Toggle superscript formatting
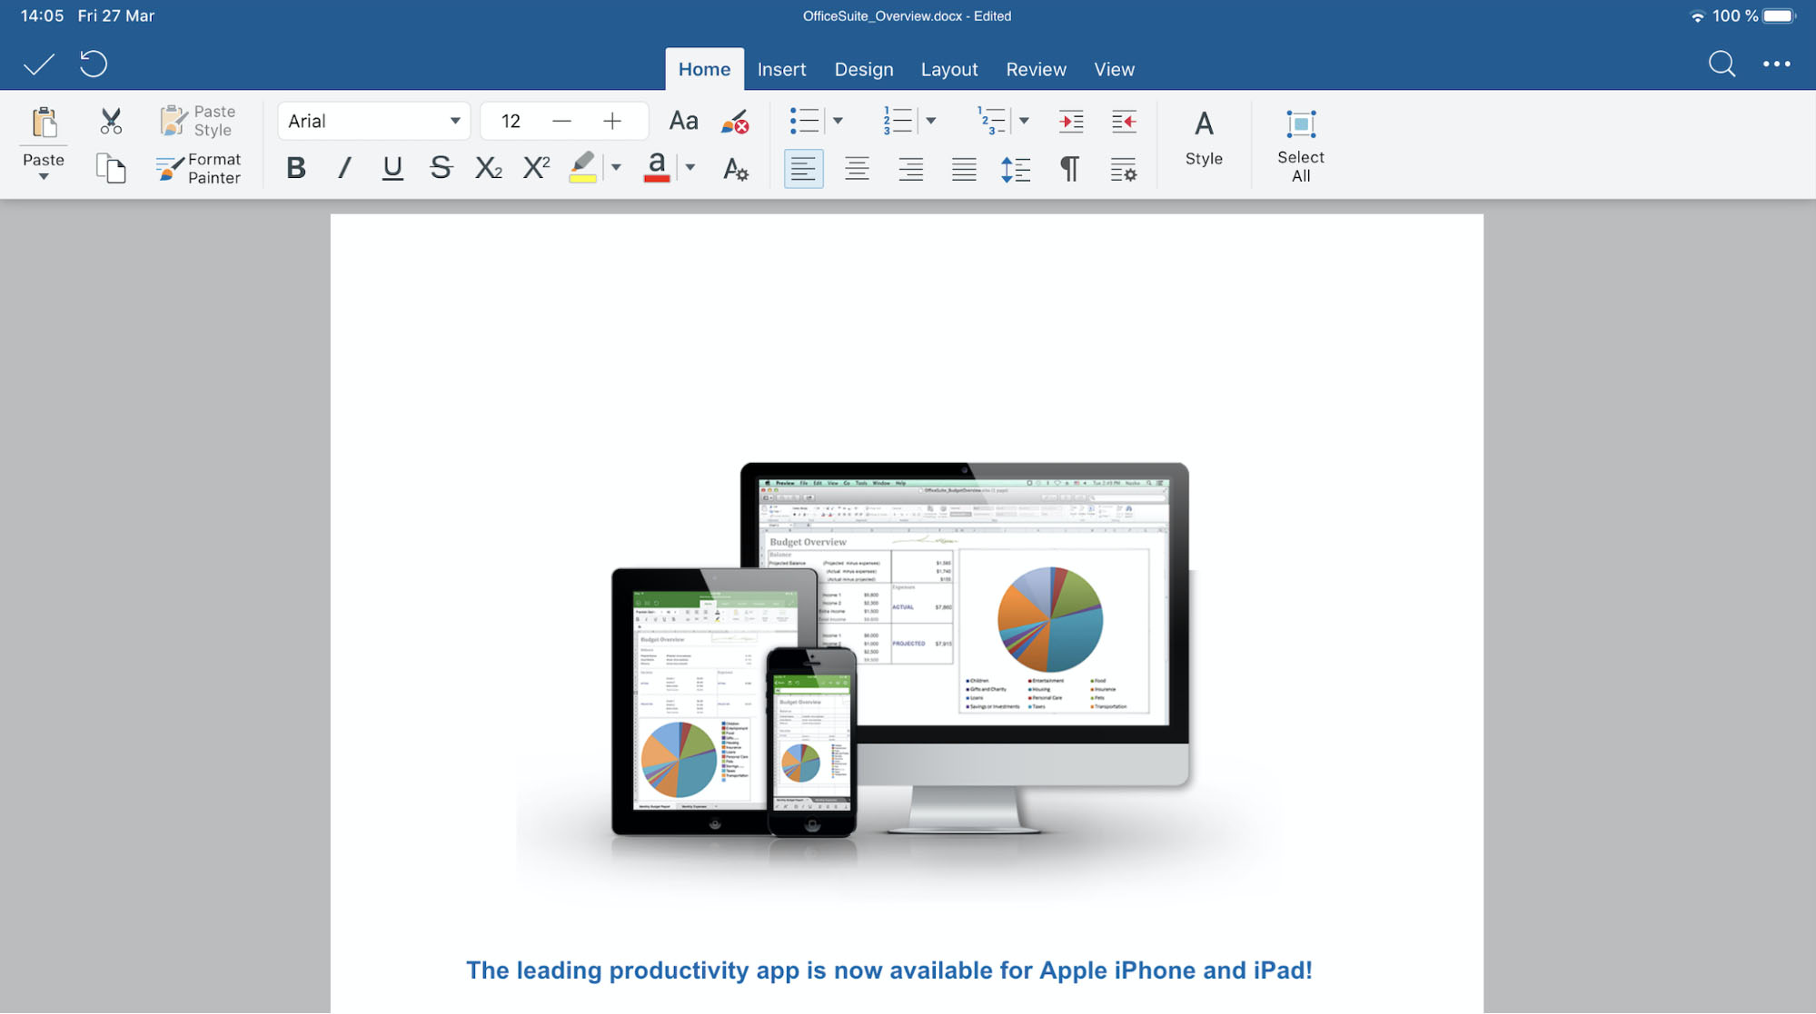Viewport: 1816px width, 1014px height. tap(537, 169)
